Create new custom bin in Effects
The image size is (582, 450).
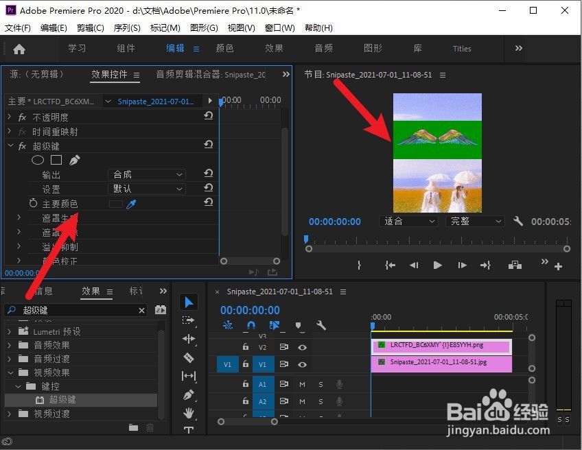133,428
